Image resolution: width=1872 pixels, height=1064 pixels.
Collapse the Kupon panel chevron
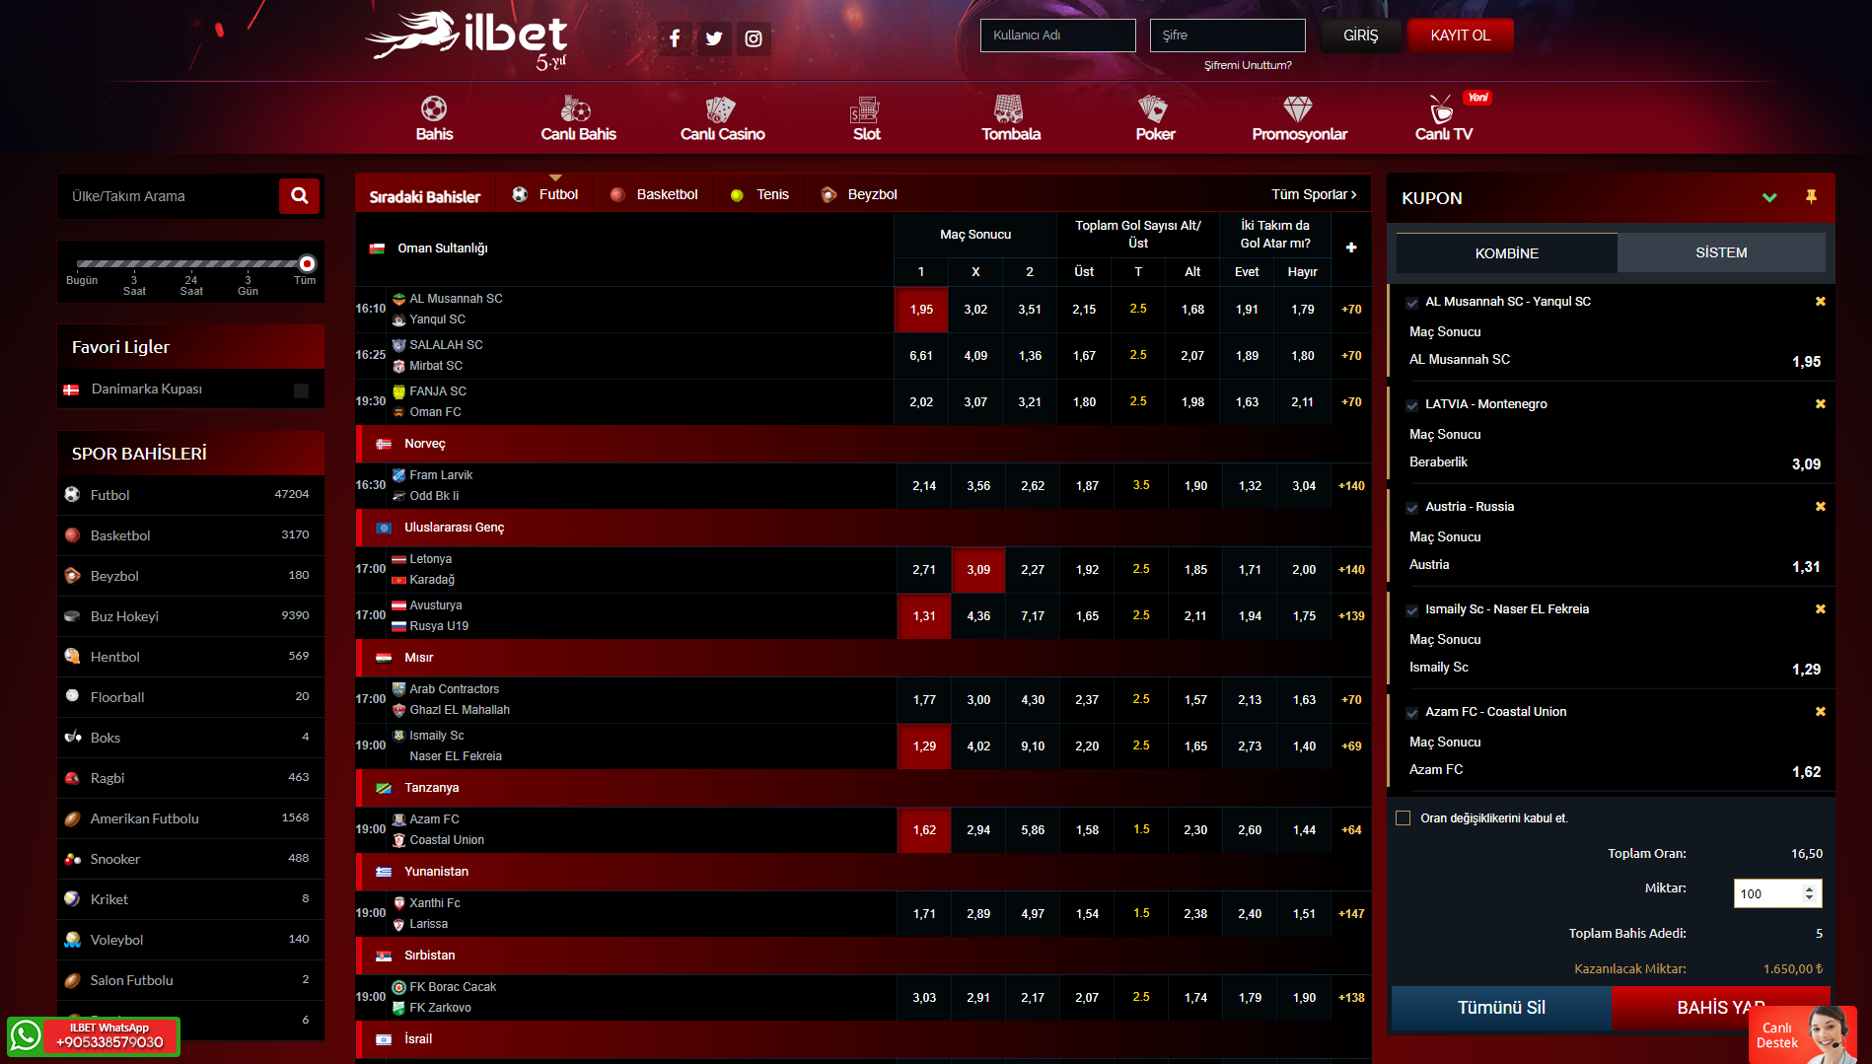tap(1769, 197)
